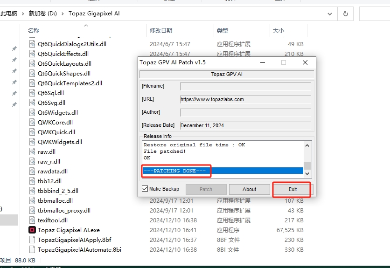
Task: Click the Topaz GPV AI header bar
Action: (x=227, y=74)
